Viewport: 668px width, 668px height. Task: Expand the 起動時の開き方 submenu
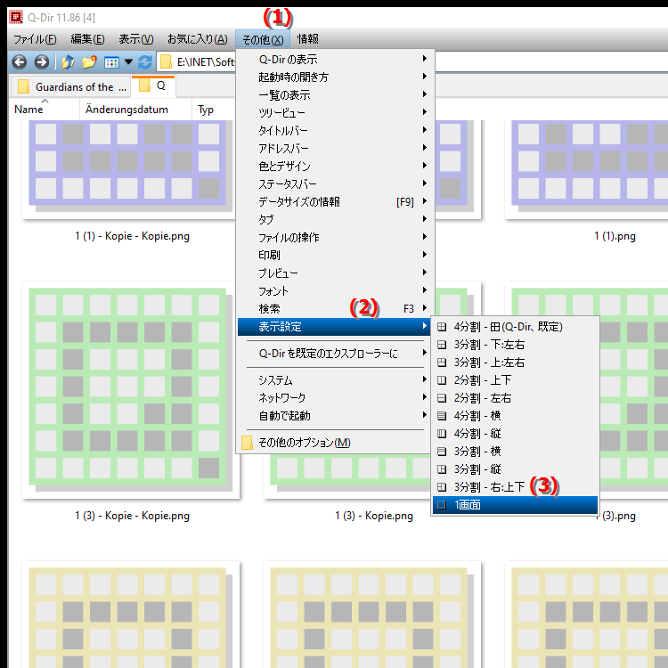(x=335, y=77)
